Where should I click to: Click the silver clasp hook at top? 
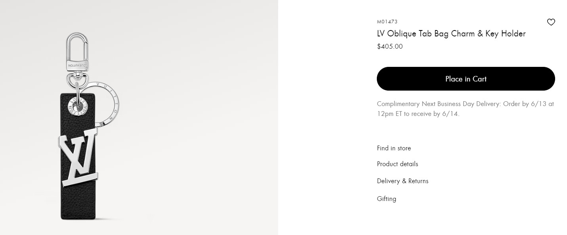[78, 46]
